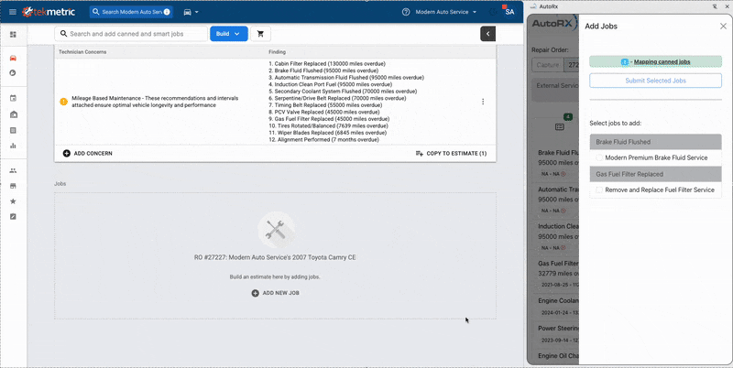The image size is (733, 368).
Task: Click the External Services box in AutoRx
Action: tap(555, 90)
